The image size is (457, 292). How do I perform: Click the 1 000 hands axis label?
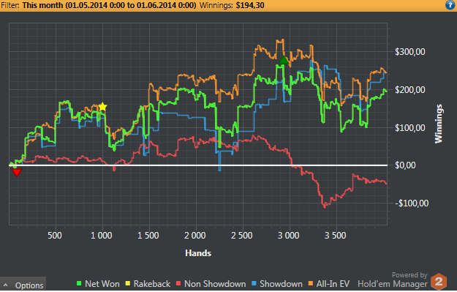pyautogui.click(x=102, y=235)
